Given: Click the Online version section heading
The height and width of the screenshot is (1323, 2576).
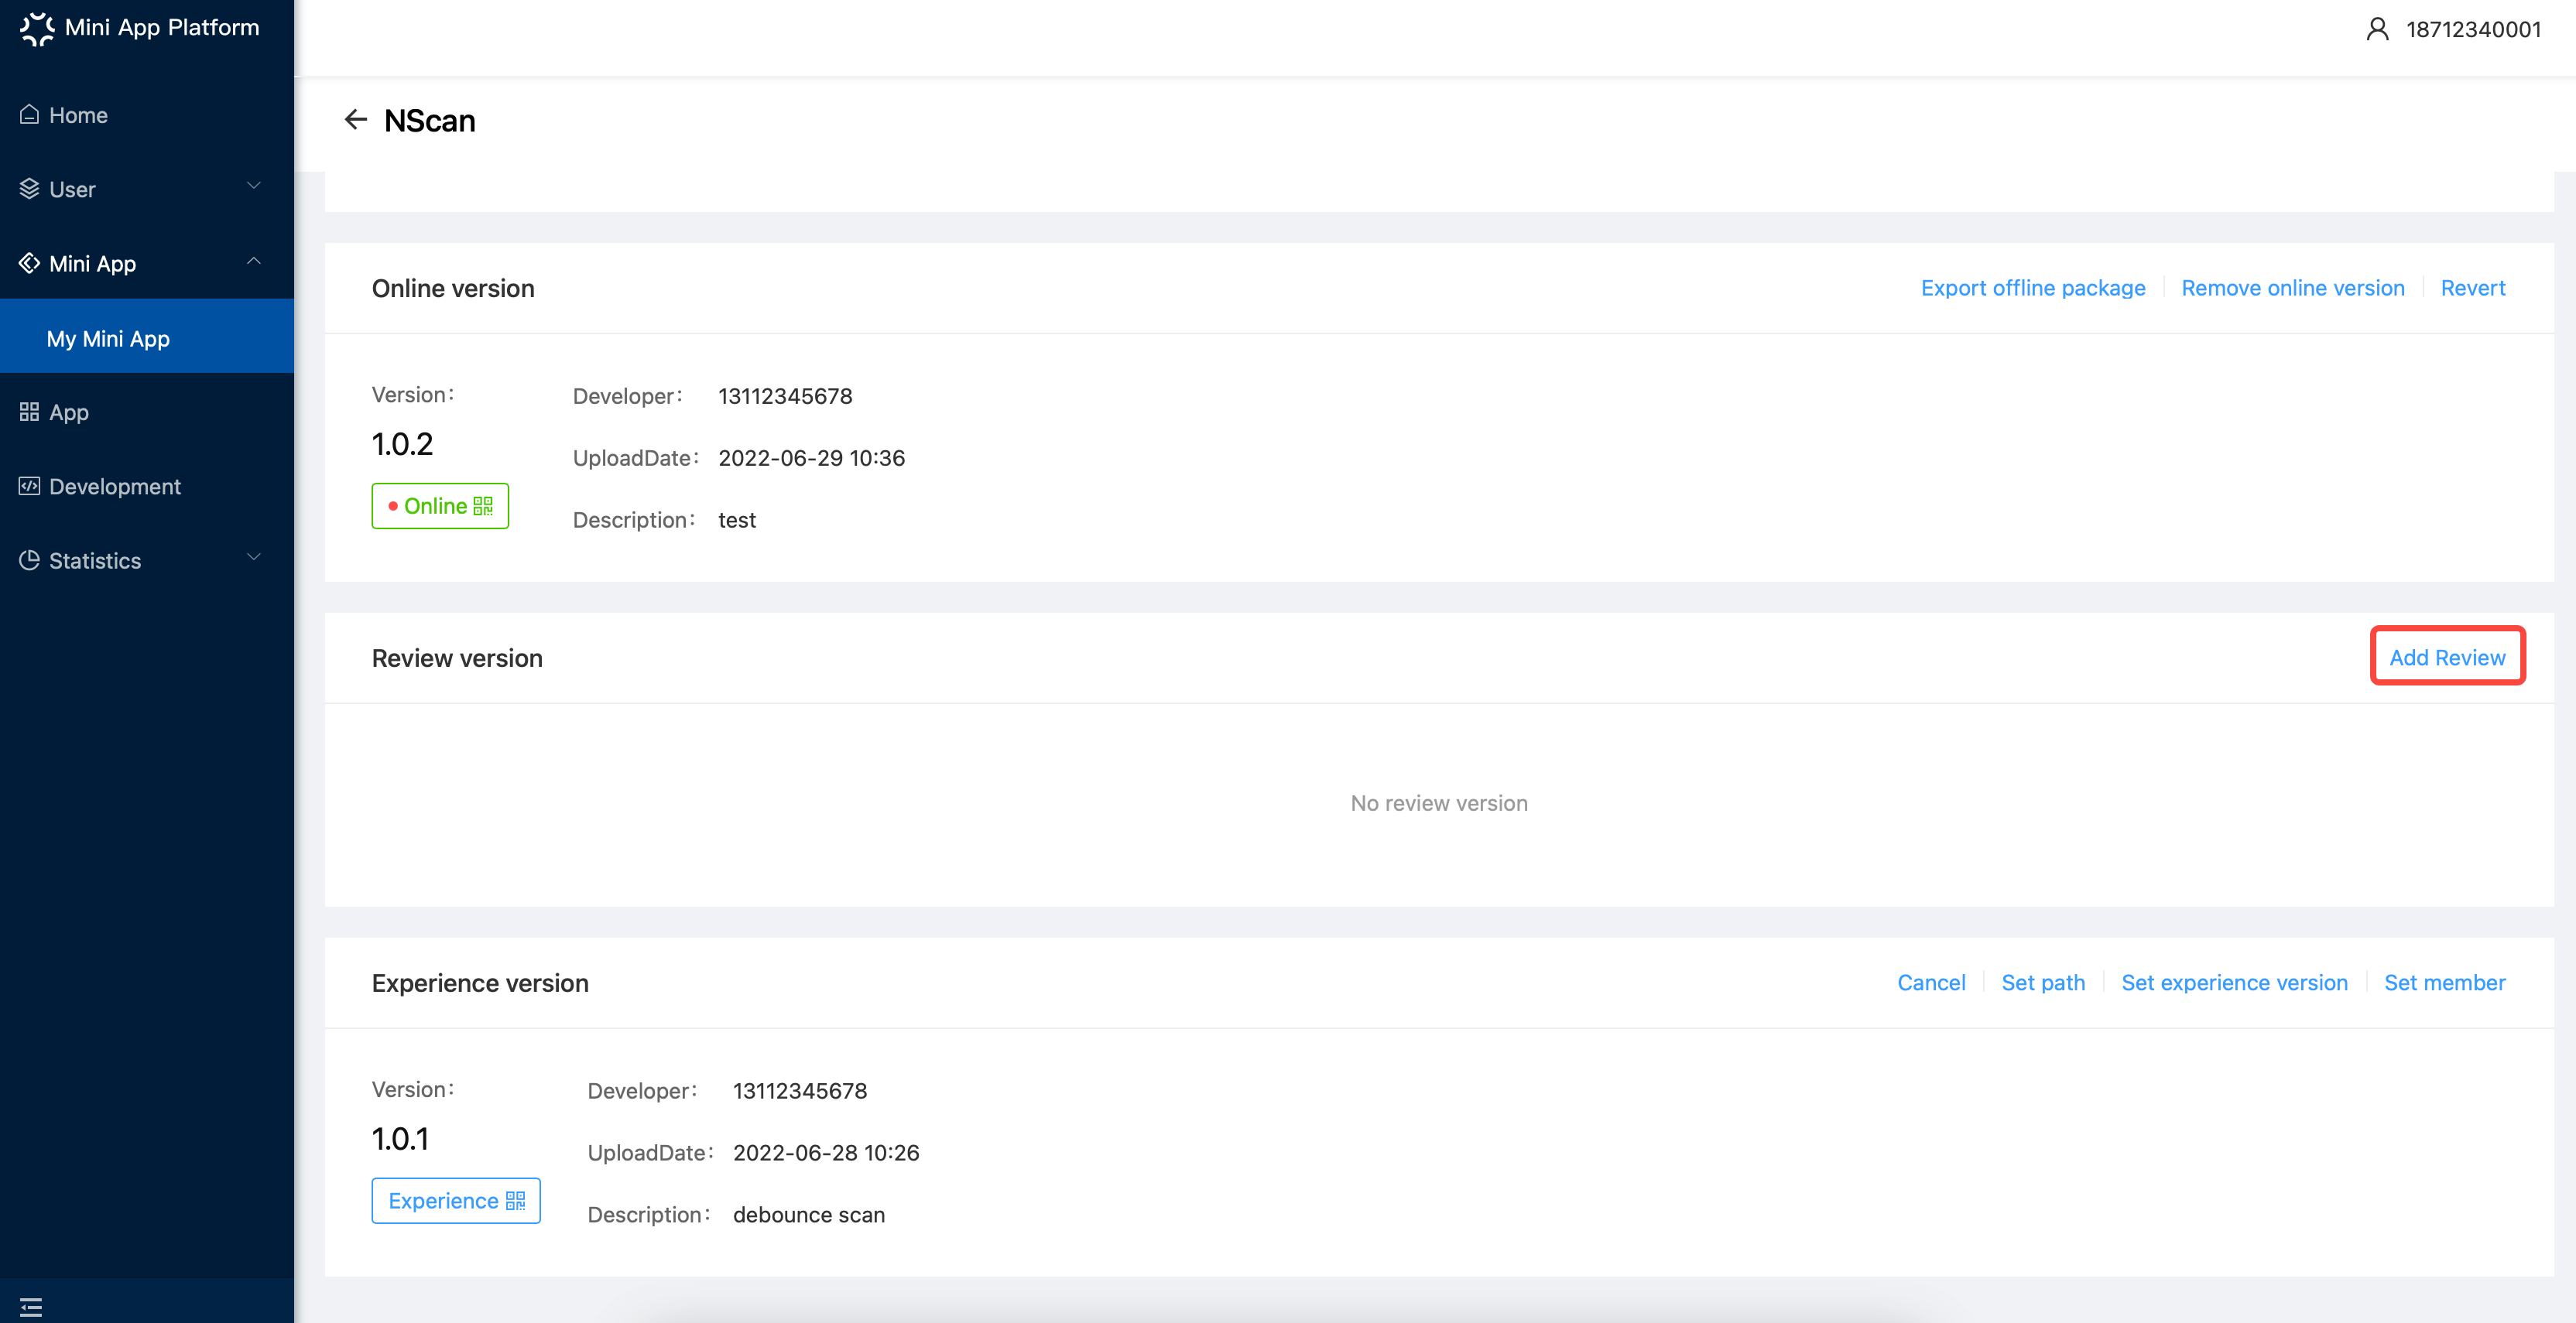Looking at the screenshot, I should point(453,288).
